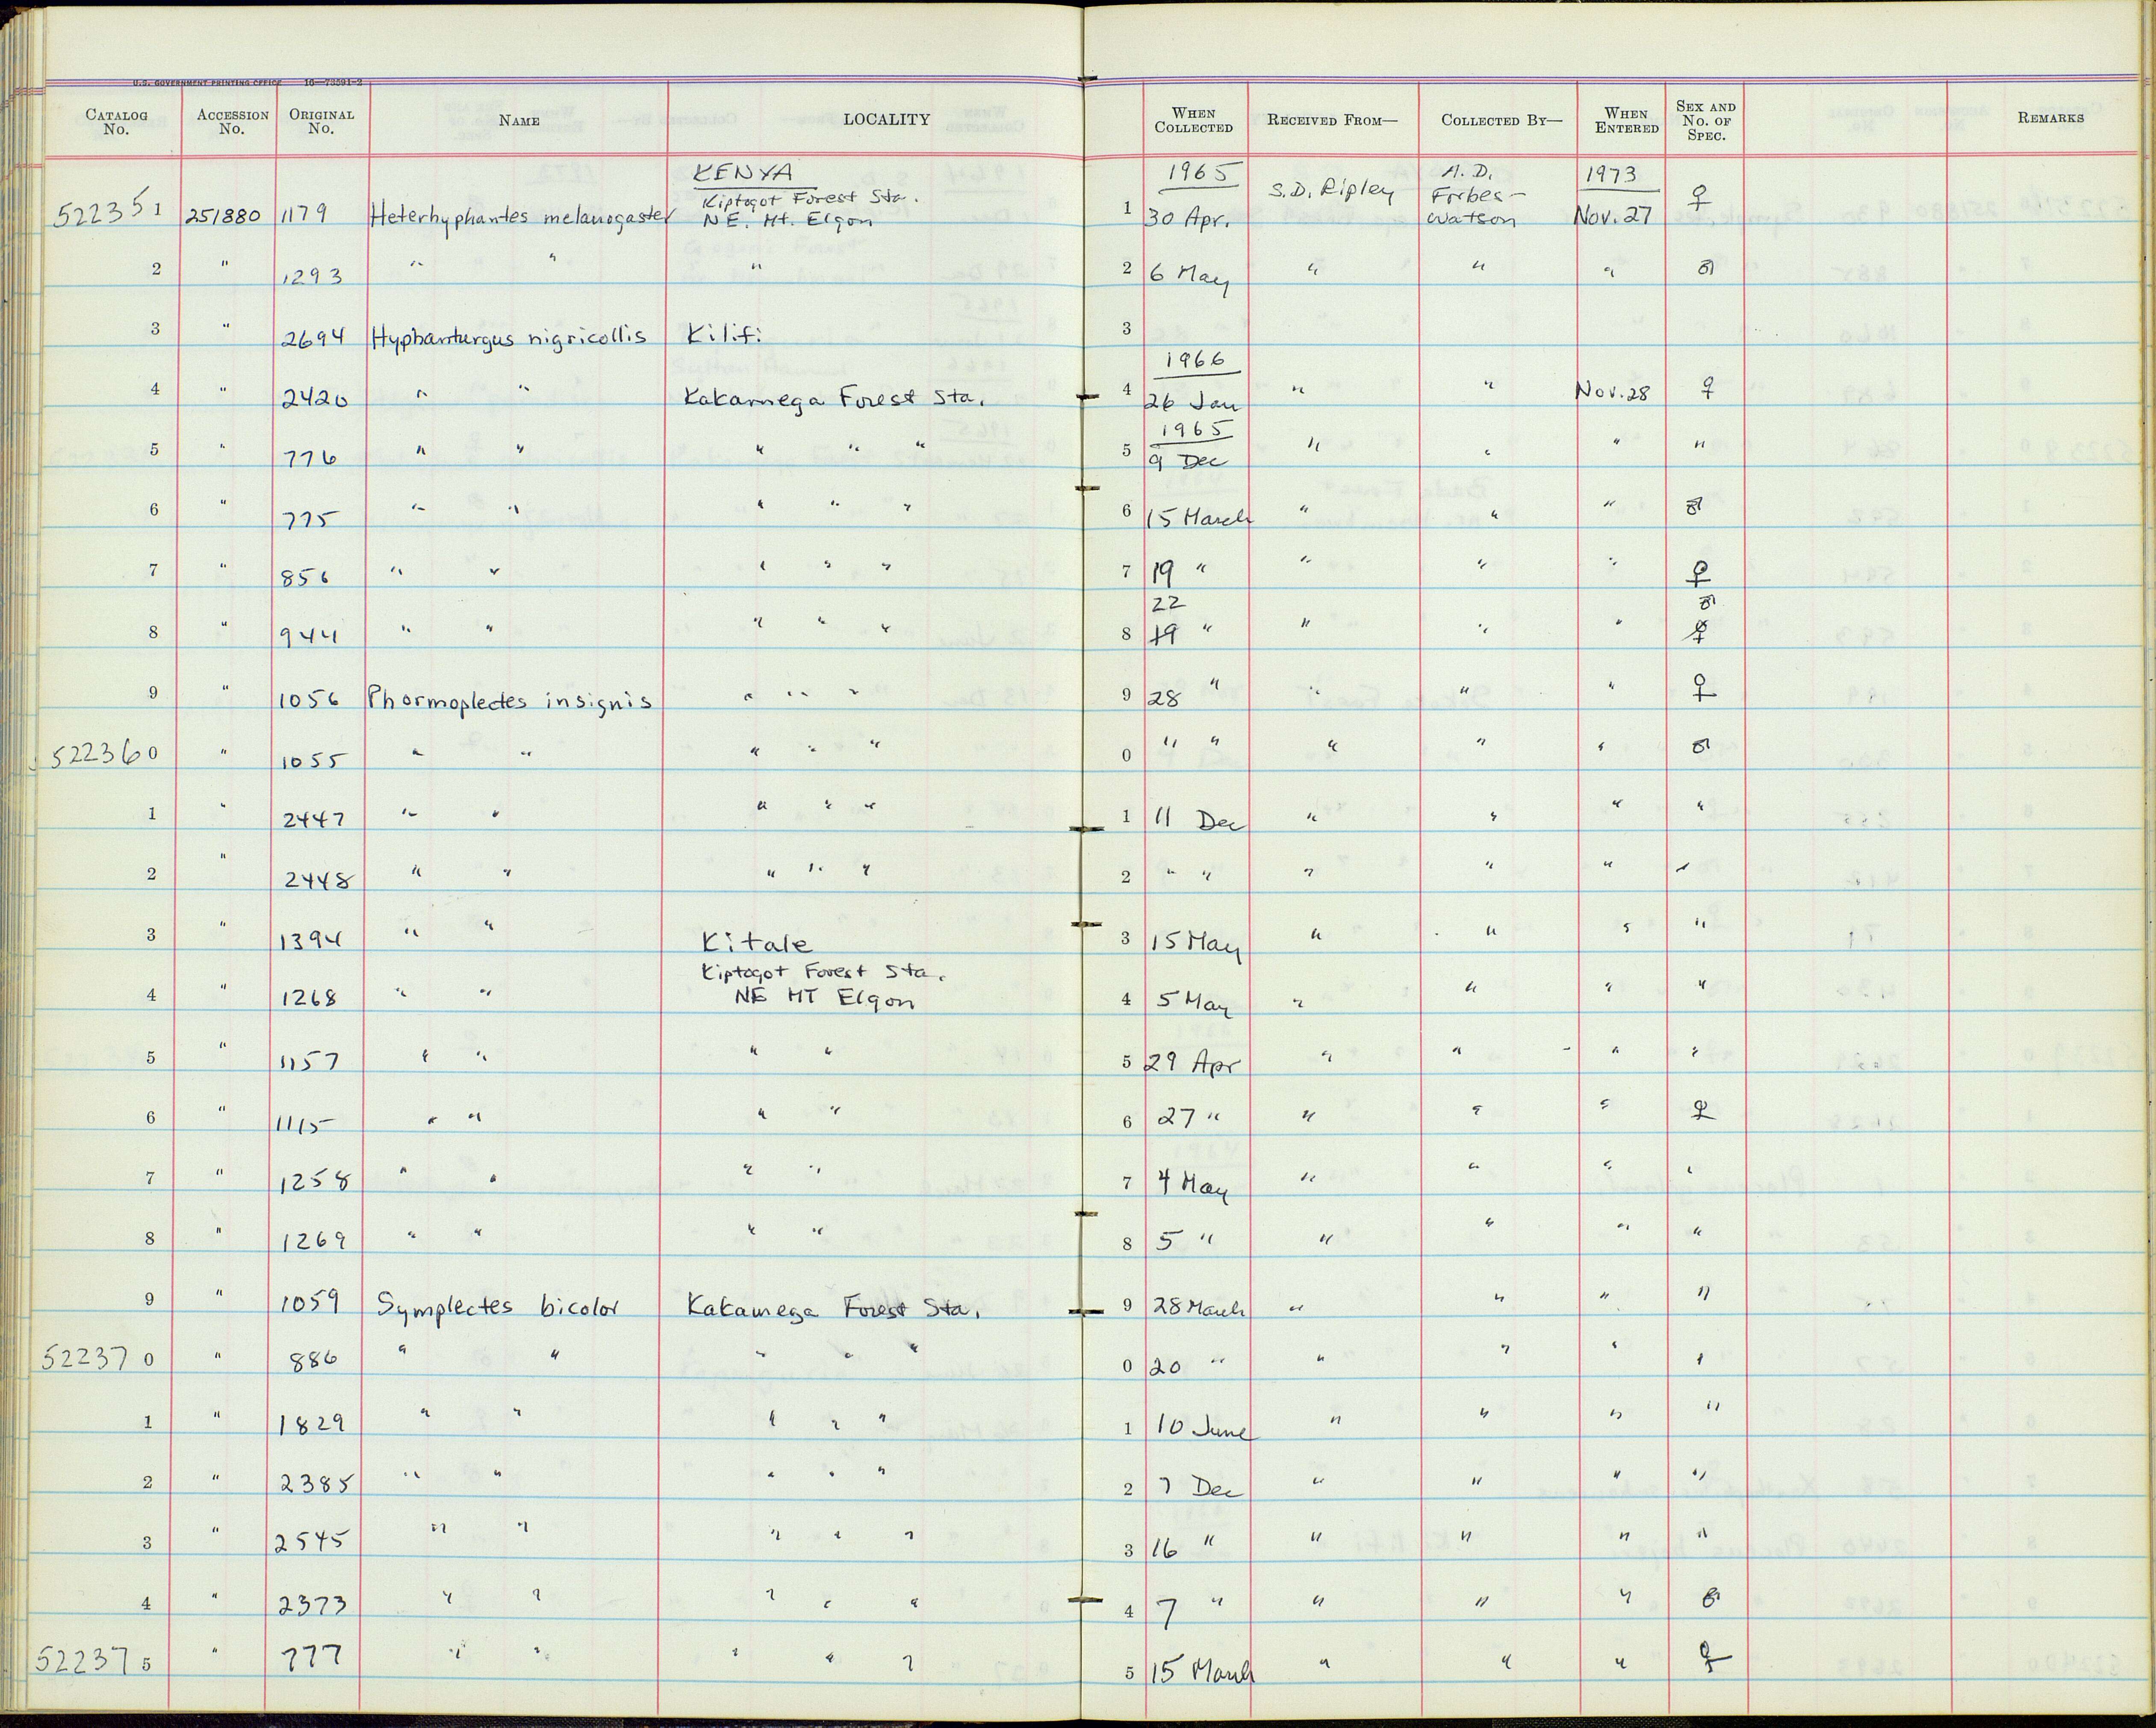Click original number 1829
Image resolution: width=2156 pixels, height=1728 pixels.
(314, 1422)
